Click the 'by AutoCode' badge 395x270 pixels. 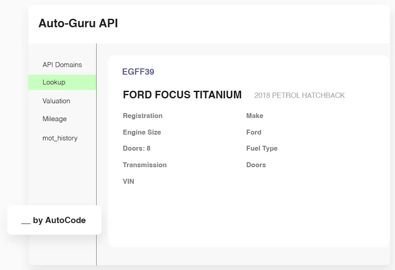click(x=54, y=220)
